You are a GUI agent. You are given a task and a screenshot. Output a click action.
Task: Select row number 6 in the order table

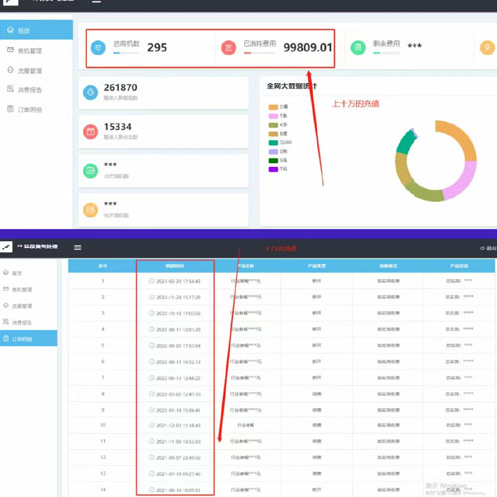[103, 361]
